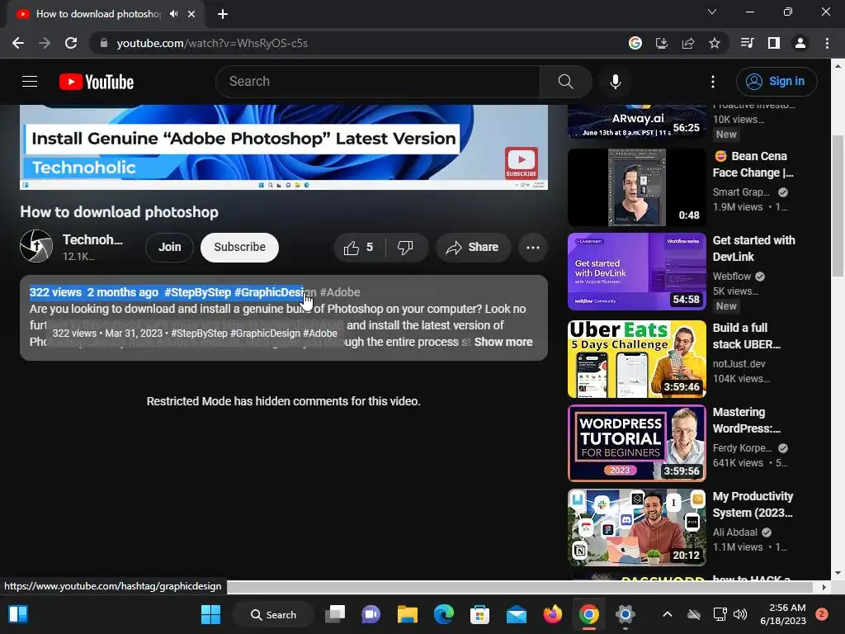
Task: Click the address bar URL youtube.com/watch
Action: pos(212,43)
